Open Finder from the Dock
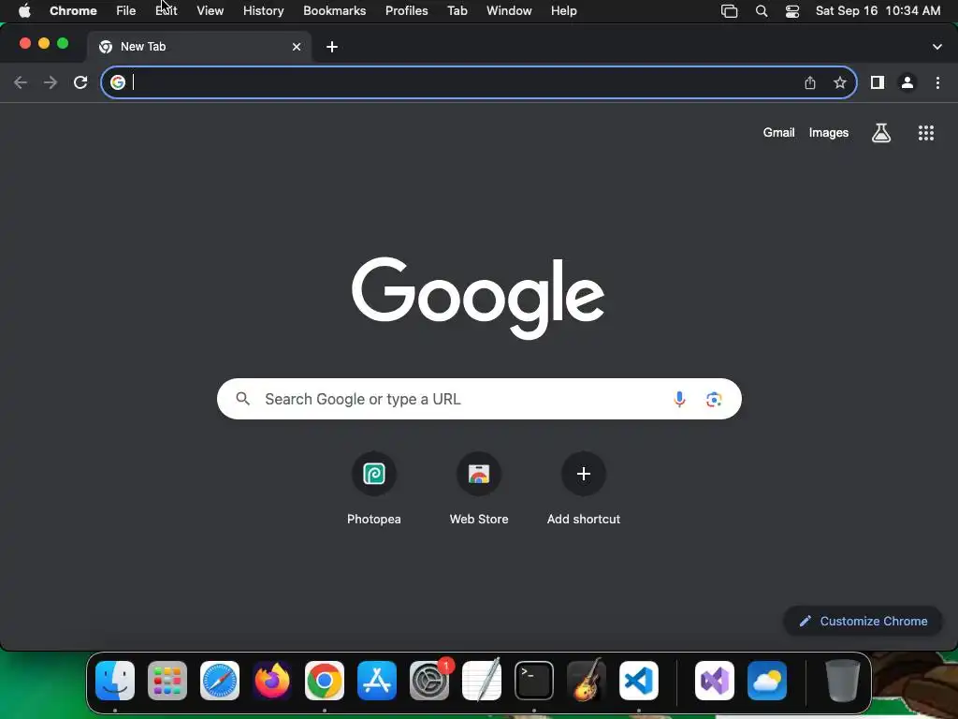This screenshot has width=958, height=719. click(x=115, y=681)
